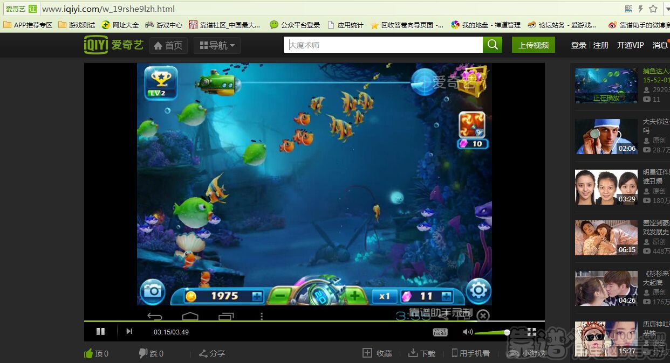Image resolution: width=670 pixels, height=363 pixels.
Task: Open the 消息 messages link
Action: (660, 45)
